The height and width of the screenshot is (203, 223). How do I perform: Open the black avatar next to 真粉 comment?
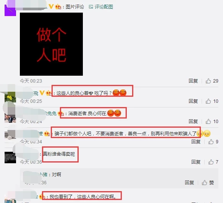(x=10, y=158)
